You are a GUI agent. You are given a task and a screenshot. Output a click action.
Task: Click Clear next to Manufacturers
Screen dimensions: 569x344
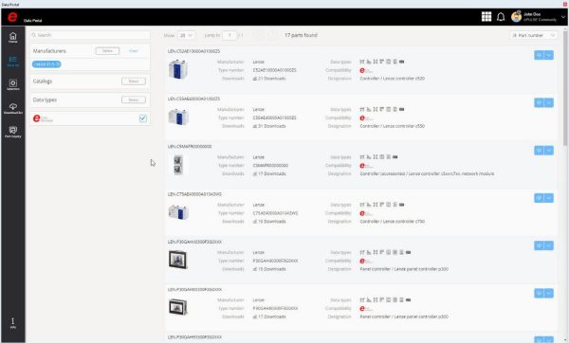point(134,51)
